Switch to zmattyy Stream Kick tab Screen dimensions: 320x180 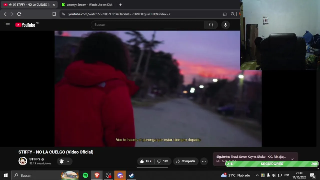click(x=87, y=5)
